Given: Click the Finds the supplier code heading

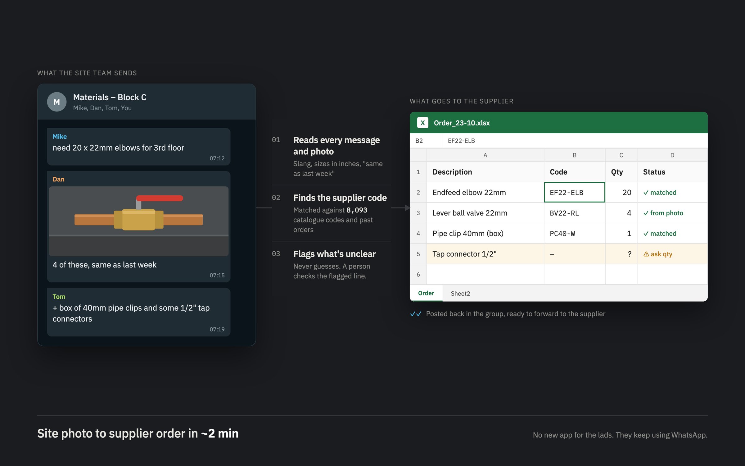Looking at the screenshot, I should [x=340, y=198].
